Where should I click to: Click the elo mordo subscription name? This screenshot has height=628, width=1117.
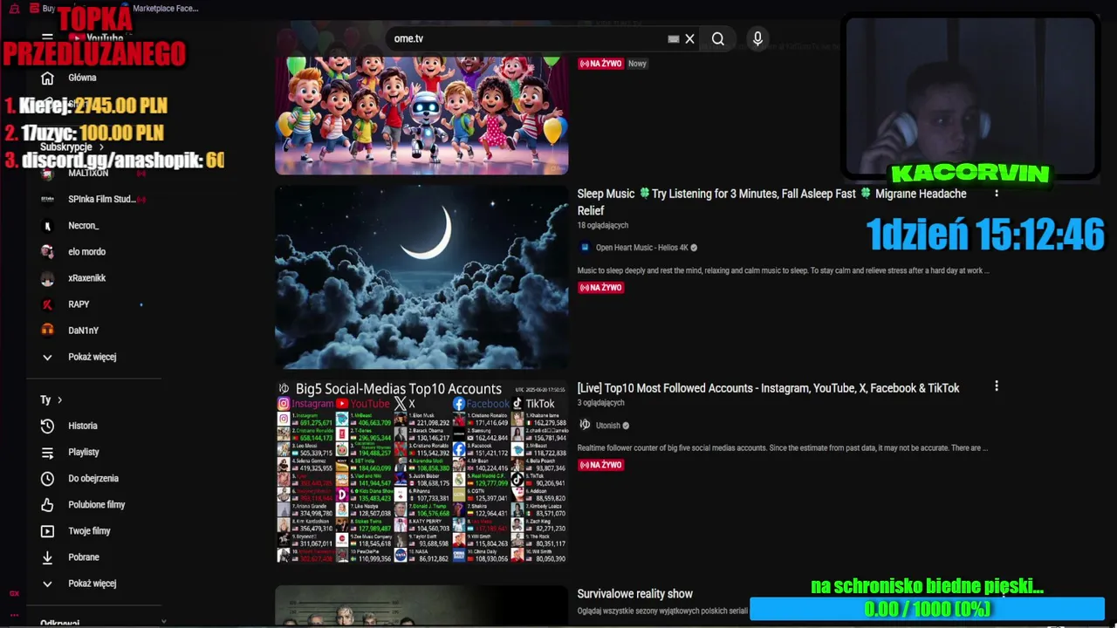[x=86, y=252]
